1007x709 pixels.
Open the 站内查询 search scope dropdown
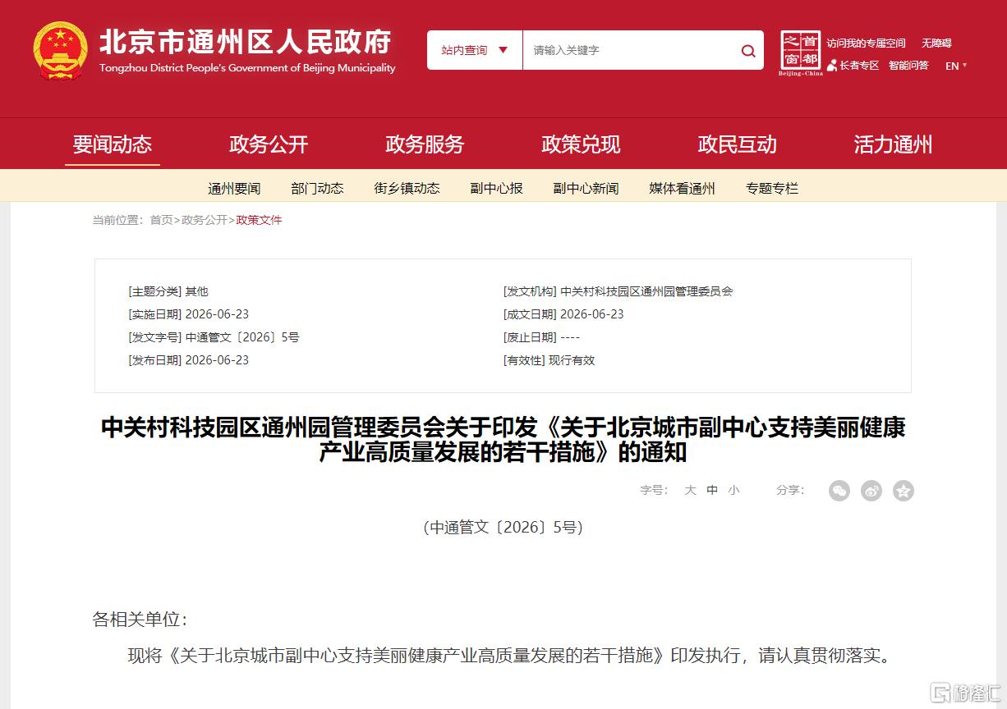point(475,50)
